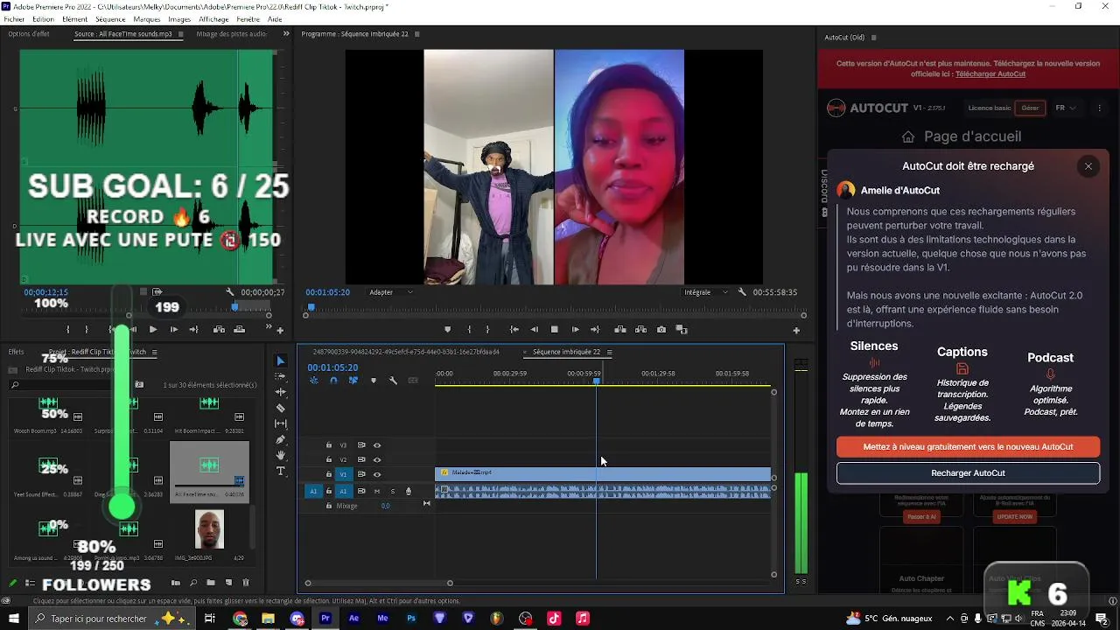Select the Type text tool
Viewport: 1120px width, 630px height.
pos(280,471)
